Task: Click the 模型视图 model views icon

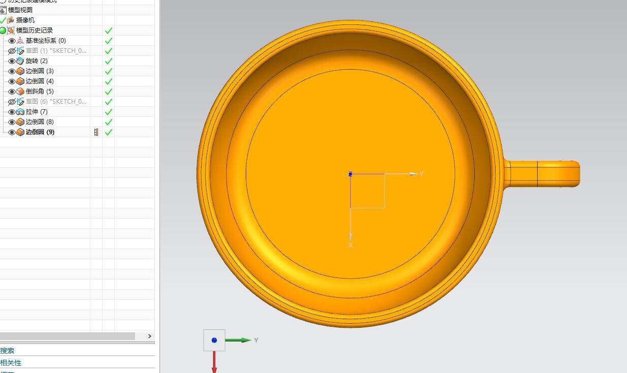Action: pyautogui.click(x=3, y=10)
